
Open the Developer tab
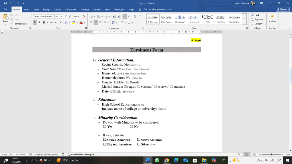pyautogui.click(x=119, y=9)
